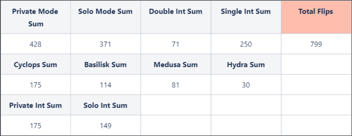Screen dimensions: 352x136
Task: Click the Double Int Sum header
Action: pos(176,12)
